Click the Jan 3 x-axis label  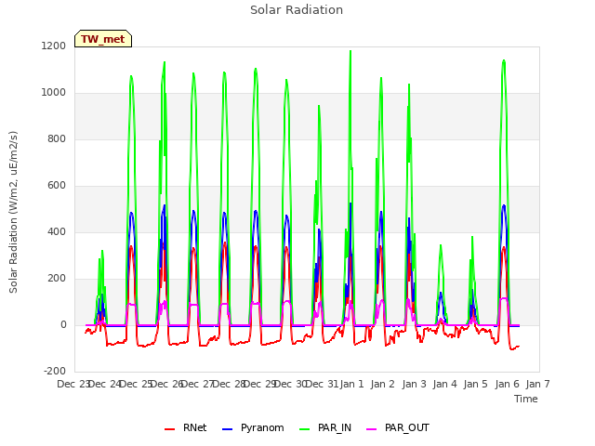(x=414, y=384)
